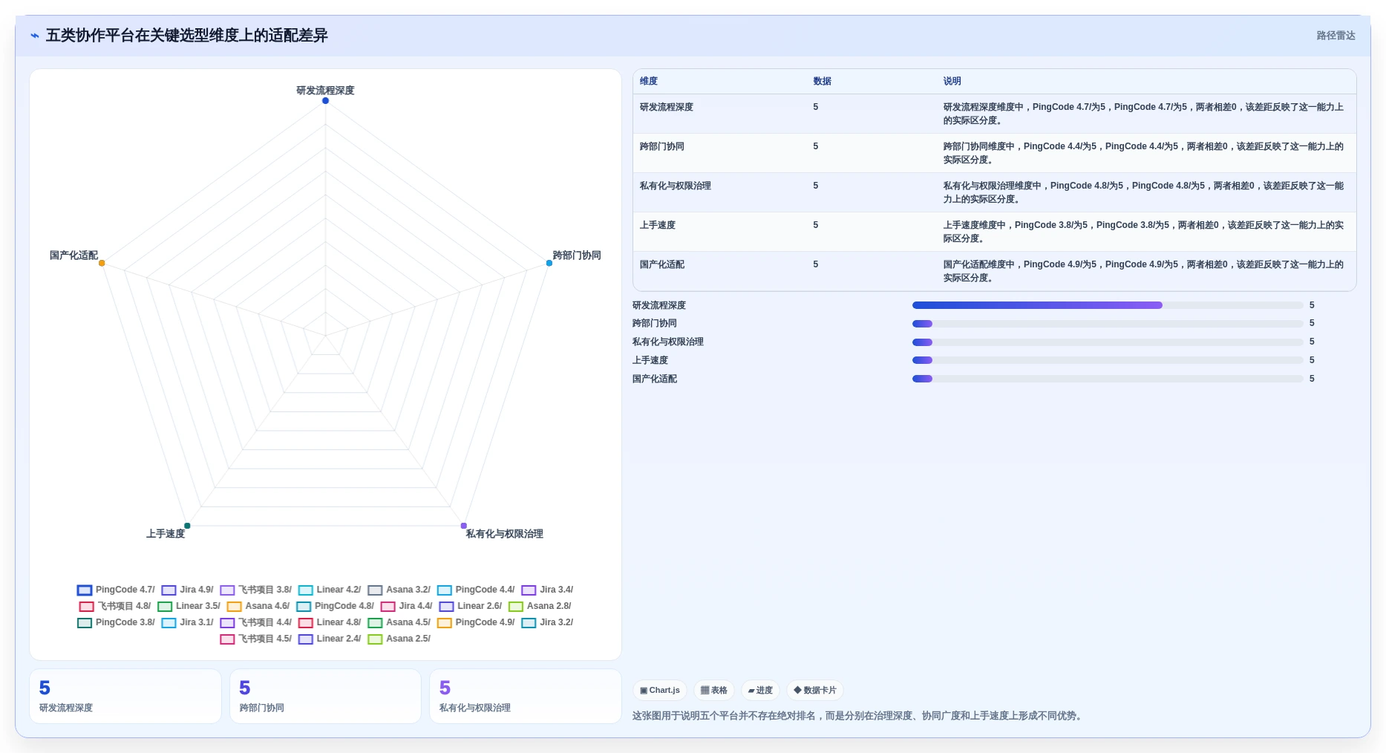Click the Linear 4.8/ legend swatch
1386x753 pixels.
click(x=305, y=623)
